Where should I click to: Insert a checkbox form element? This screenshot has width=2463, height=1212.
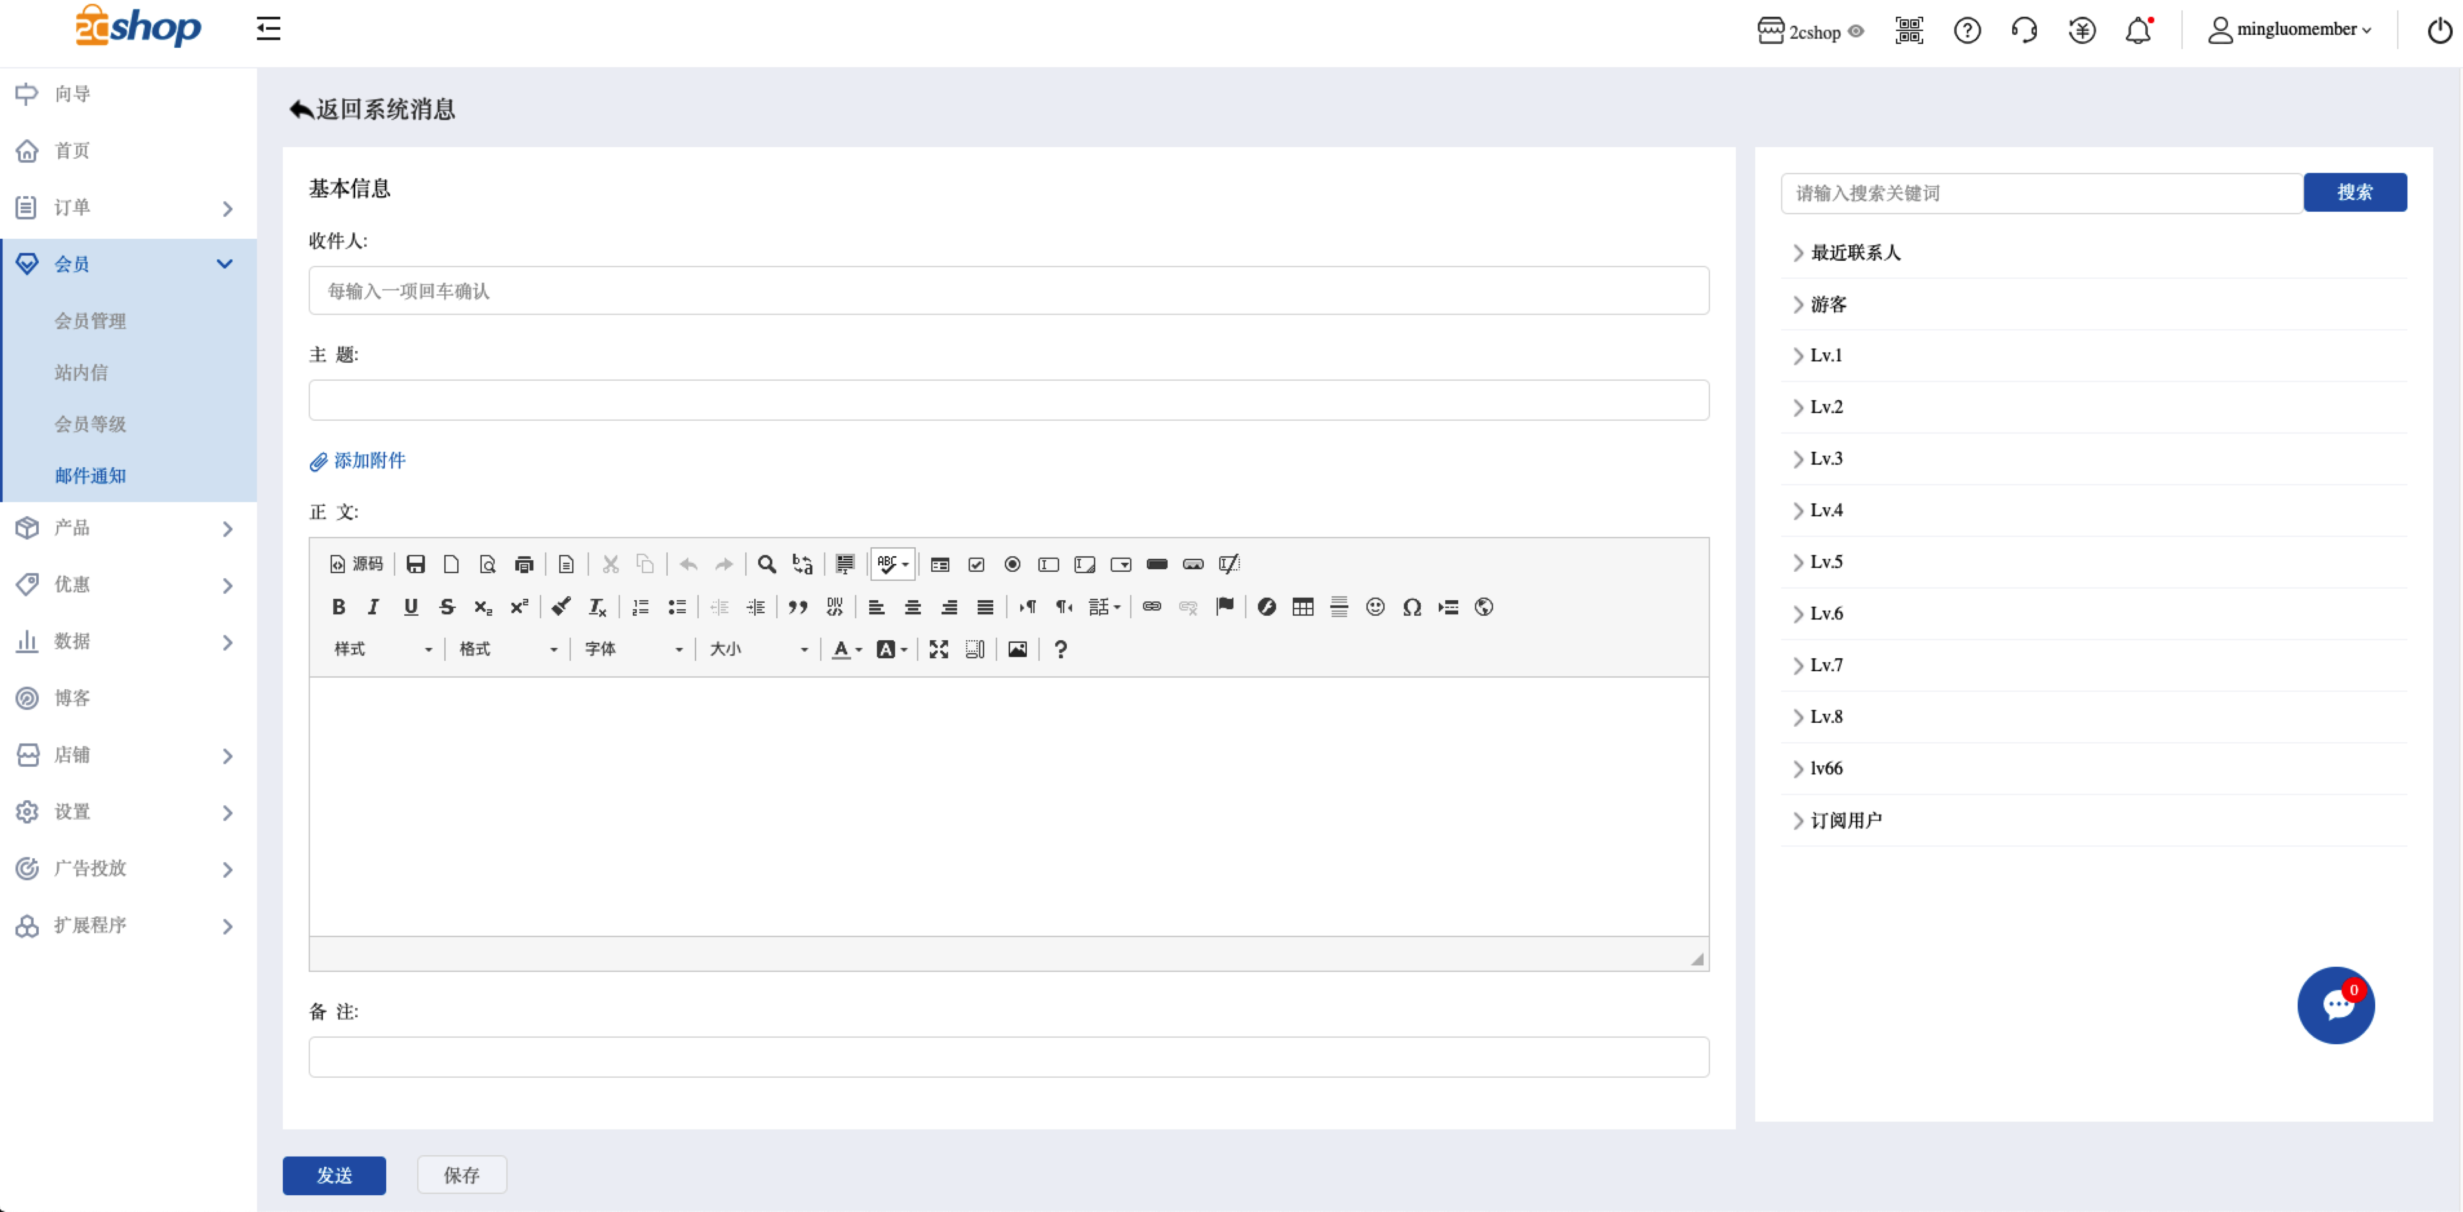[x=975, y=564]
